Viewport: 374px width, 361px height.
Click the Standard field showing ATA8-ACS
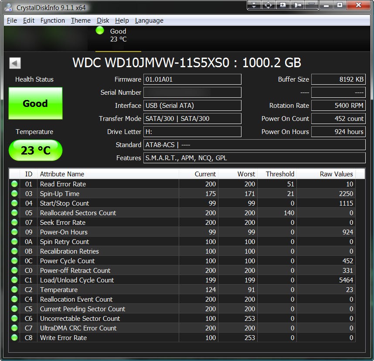pos(254,145)
